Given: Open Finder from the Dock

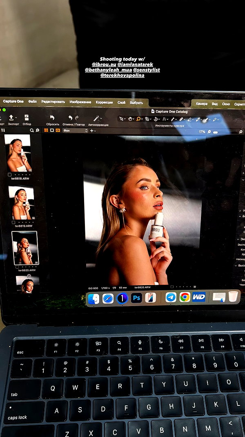Looking at the screenshot, I should 94,299.
